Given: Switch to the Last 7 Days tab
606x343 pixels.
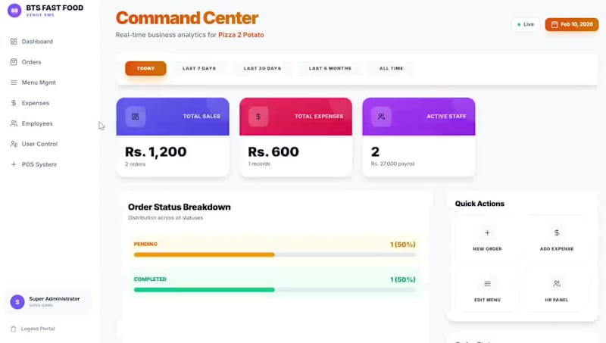Looking at the screenshot, I should tap(199, 68).
